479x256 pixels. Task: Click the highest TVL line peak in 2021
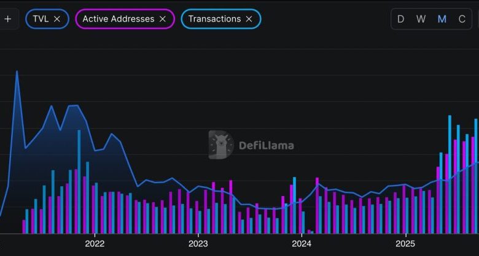pos(17,72)
